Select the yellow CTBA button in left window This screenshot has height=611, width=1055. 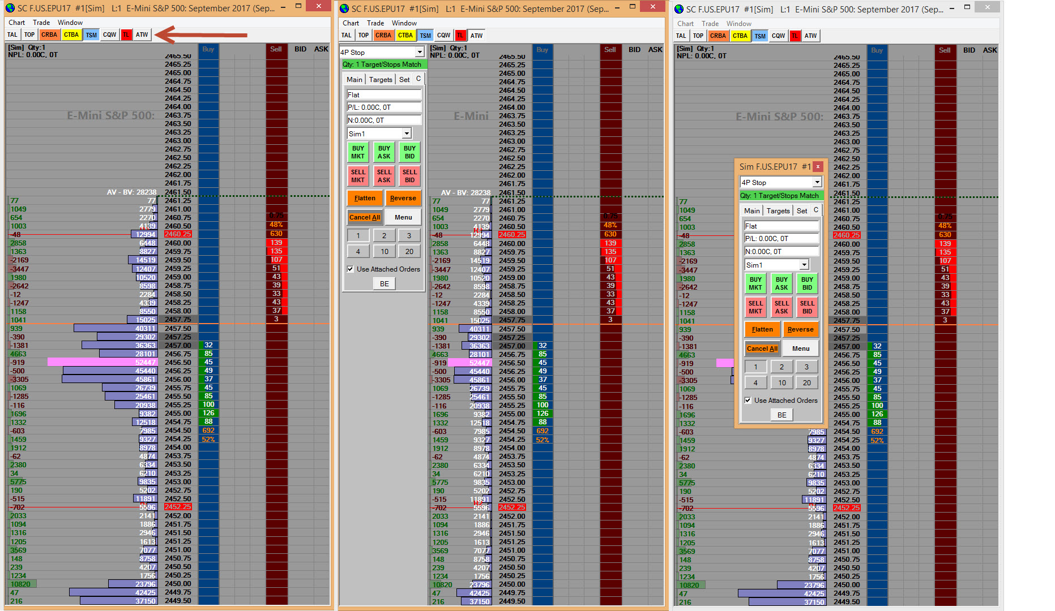[x=71, y=35]
